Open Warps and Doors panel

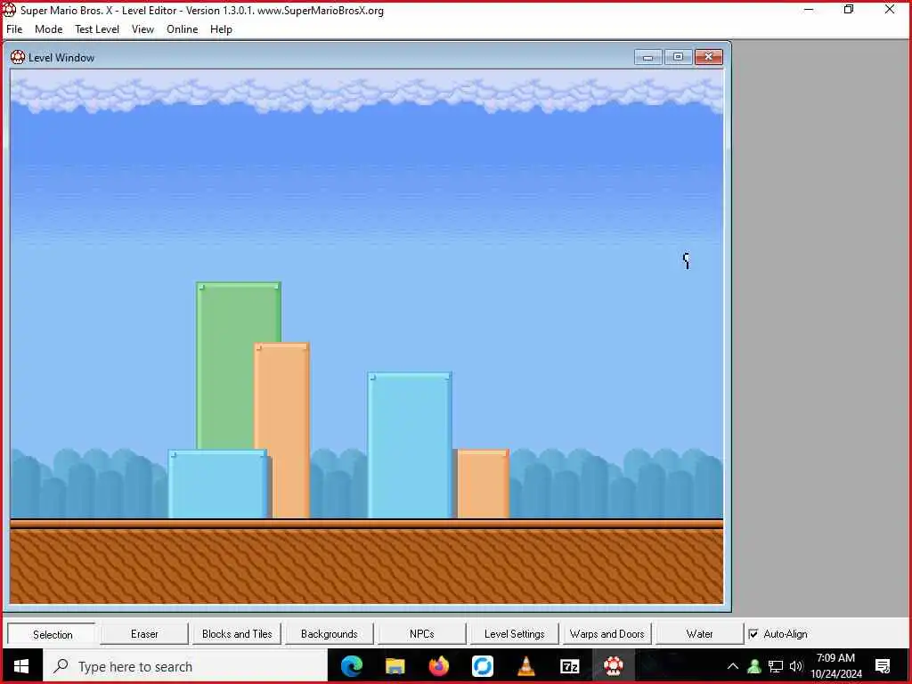tap(607, 634)
